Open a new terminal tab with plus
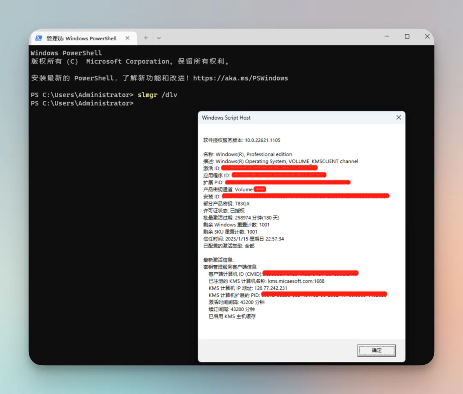This screenshot has height=394, width=463. pyautogui.click(x=146, y=38)
